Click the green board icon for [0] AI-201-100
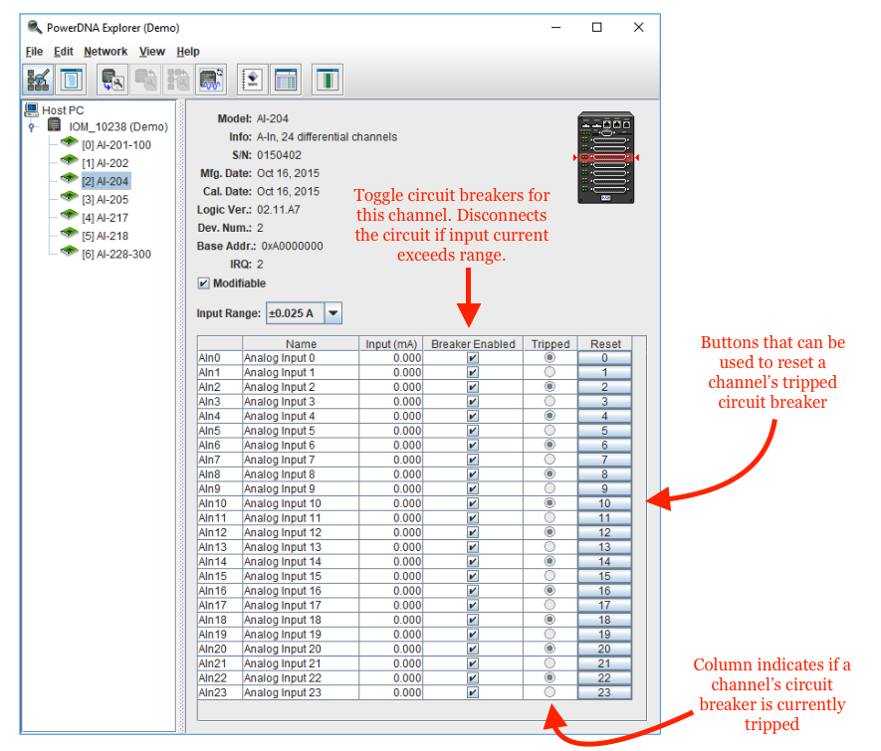The image size is (881, 751). coord(69,143)
